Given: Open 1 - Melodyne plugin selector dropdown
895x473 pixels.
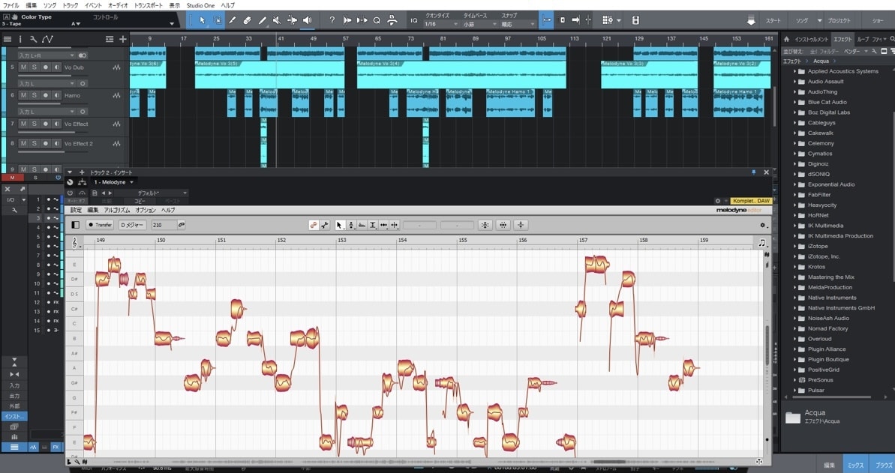Looking at the screenshot, I should coord(113,182).
